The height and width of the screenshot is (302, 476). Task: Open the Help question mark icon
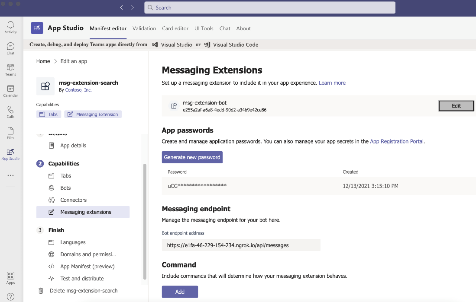[x=10, y=296]
